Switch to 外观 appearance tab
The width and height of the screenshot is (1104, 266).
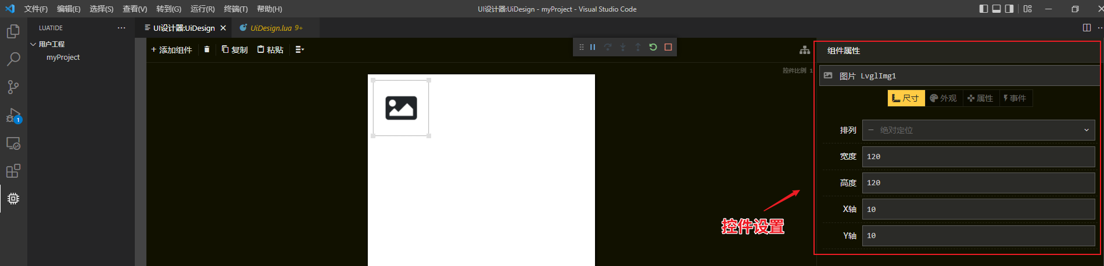coord(943,98)
